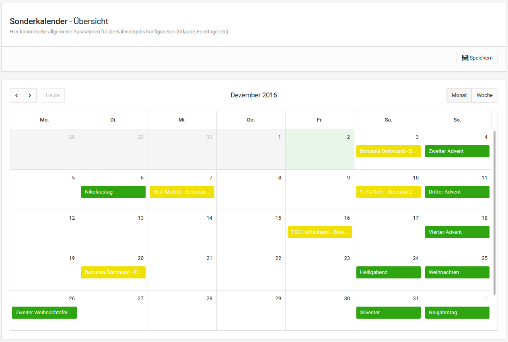This screenshot has height=342, width=508.
Task: Open the Vierter Advent event
Action: [457, 232]
